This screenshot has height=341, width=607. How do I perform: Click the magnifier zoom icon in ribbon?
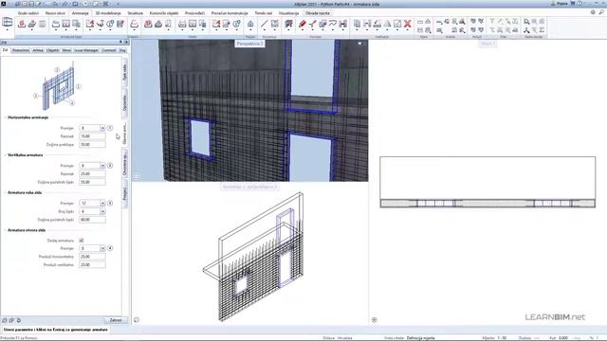coord(526,22)
